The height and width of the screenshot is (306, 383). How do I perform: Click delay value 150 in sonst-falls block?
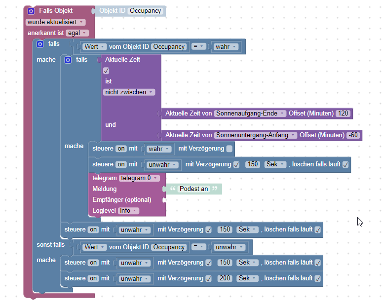(225, 263)
